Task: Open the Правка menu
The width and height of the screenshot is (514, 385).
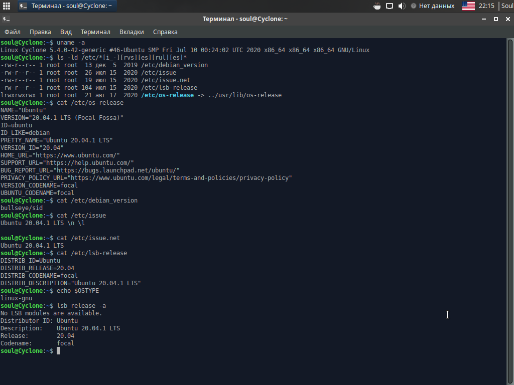Action: click(40, 32)
